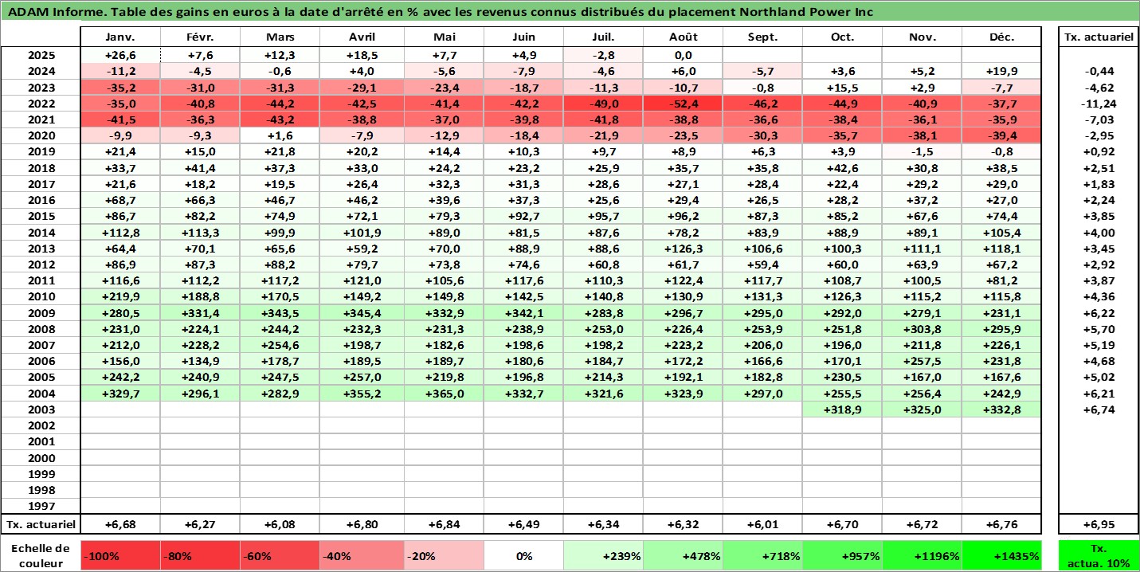This screenshot has height=572, width=1140.
Task: Select the Oct. column header
Action: 842,37
